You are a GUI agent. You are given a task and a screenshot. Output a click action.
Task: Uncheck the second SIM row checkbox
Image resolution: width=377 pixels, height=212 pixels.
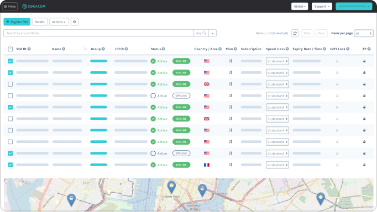(11, 72)
